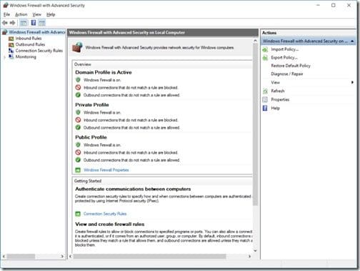Image resolution: width=360 pixels, height=271 pixels.
Task: Toggle the Show/Hide Console Tree toolbar icon
Action: pos(24,23)
